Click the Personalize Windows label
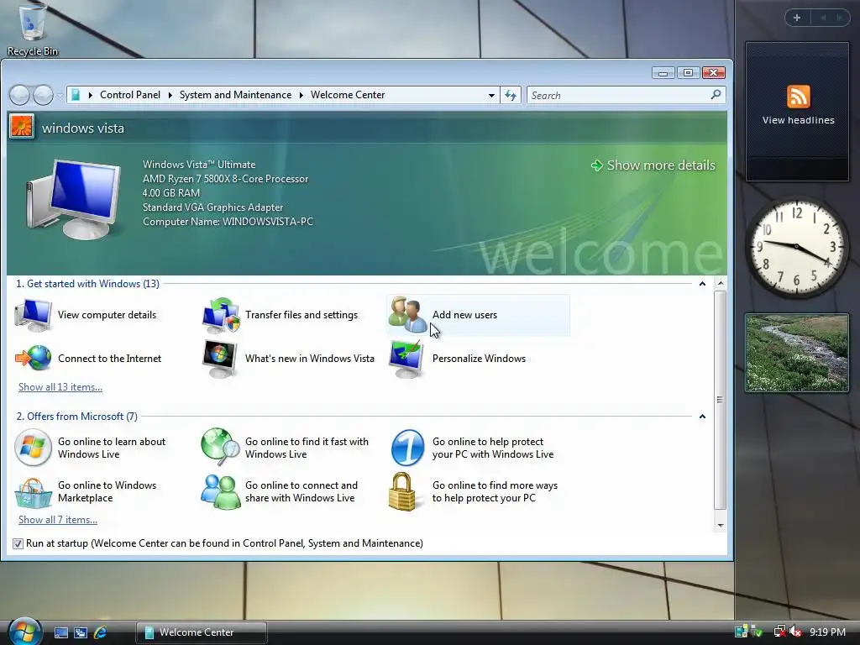The image size is (860, 645). point(479,358)
